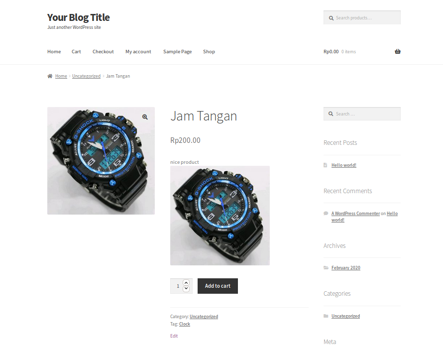
Task: Open the Clock tag link
Action: [x=185, y=324]
